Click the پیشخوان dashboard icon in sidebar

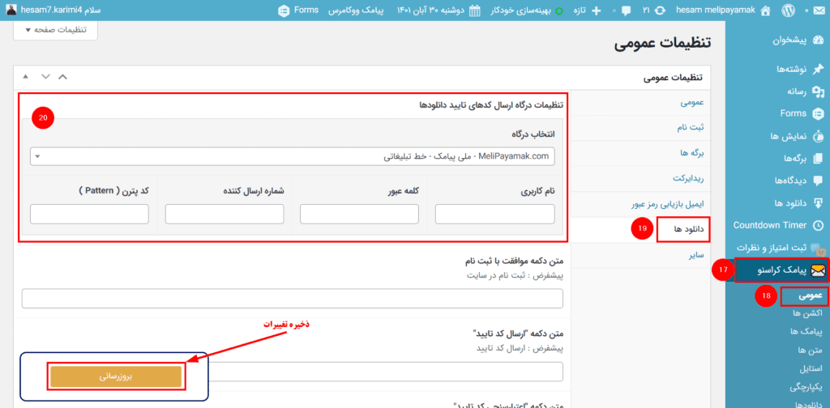point(818,42)
